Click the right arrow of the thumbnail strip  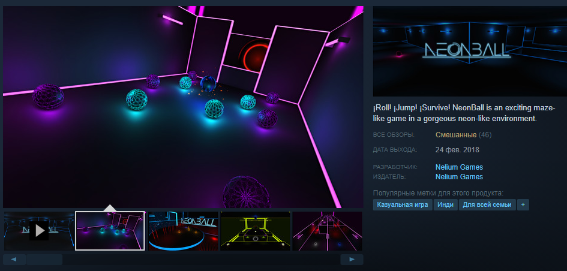click(x=352, y=260)
